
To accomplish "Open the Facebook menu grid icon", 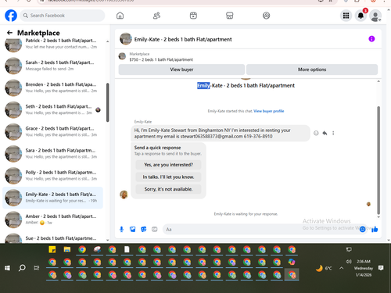I will tap(346, 16).
